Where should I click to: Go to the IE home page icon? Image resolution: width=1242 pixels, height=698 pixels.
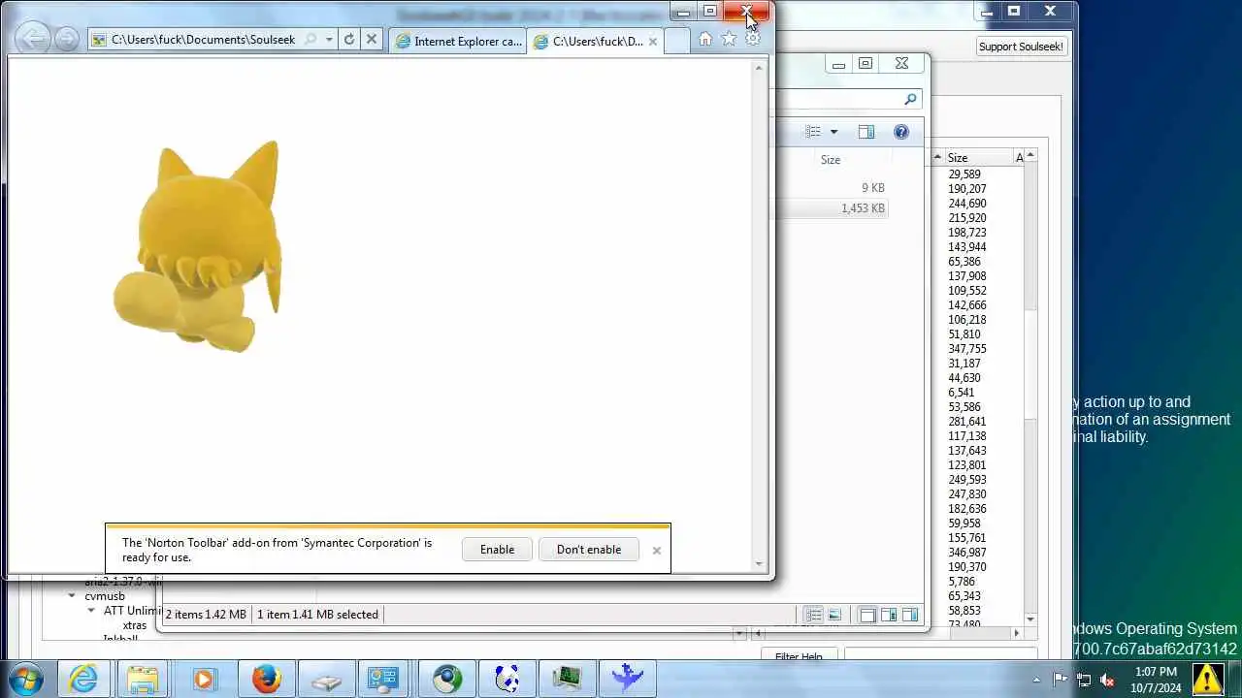click(x=705, y=39)
